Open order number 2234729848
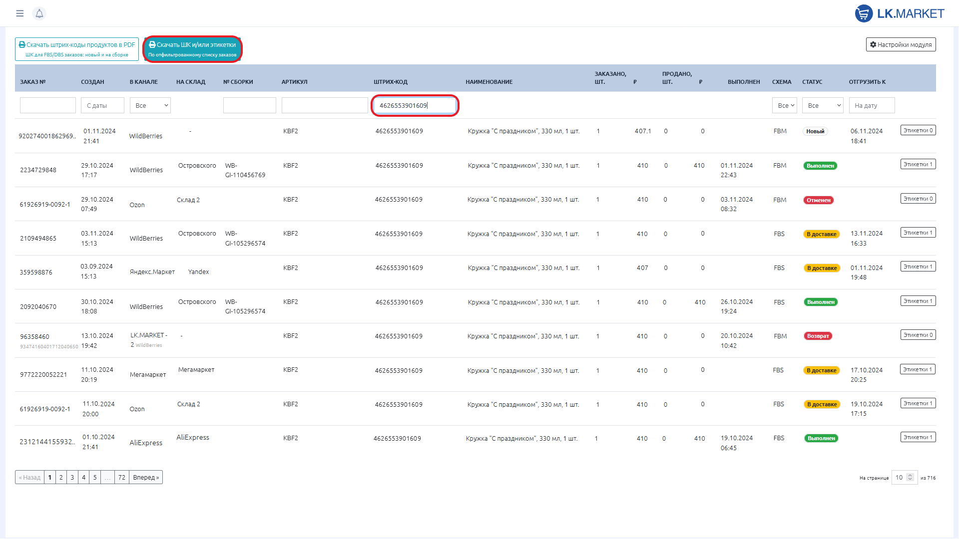Image resolution: width=959 pixels, height=539 pixels. coord(38,170)
